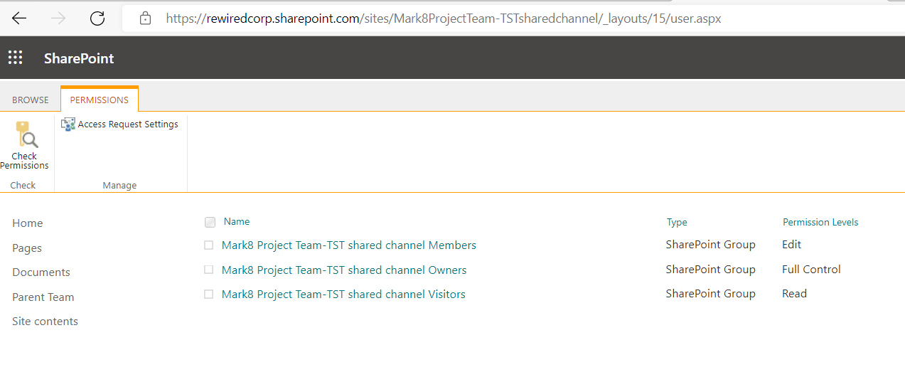Reload the page with refresh button
This screenshot has width=905, height=382.
[x=97, y=18]
